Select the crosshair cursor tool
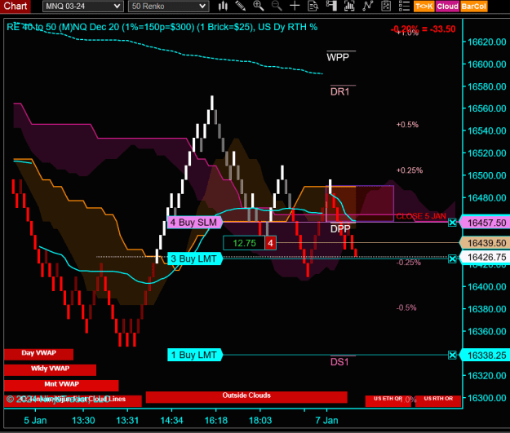Viewport: 510px width, 433px height. tap(295, 6)
